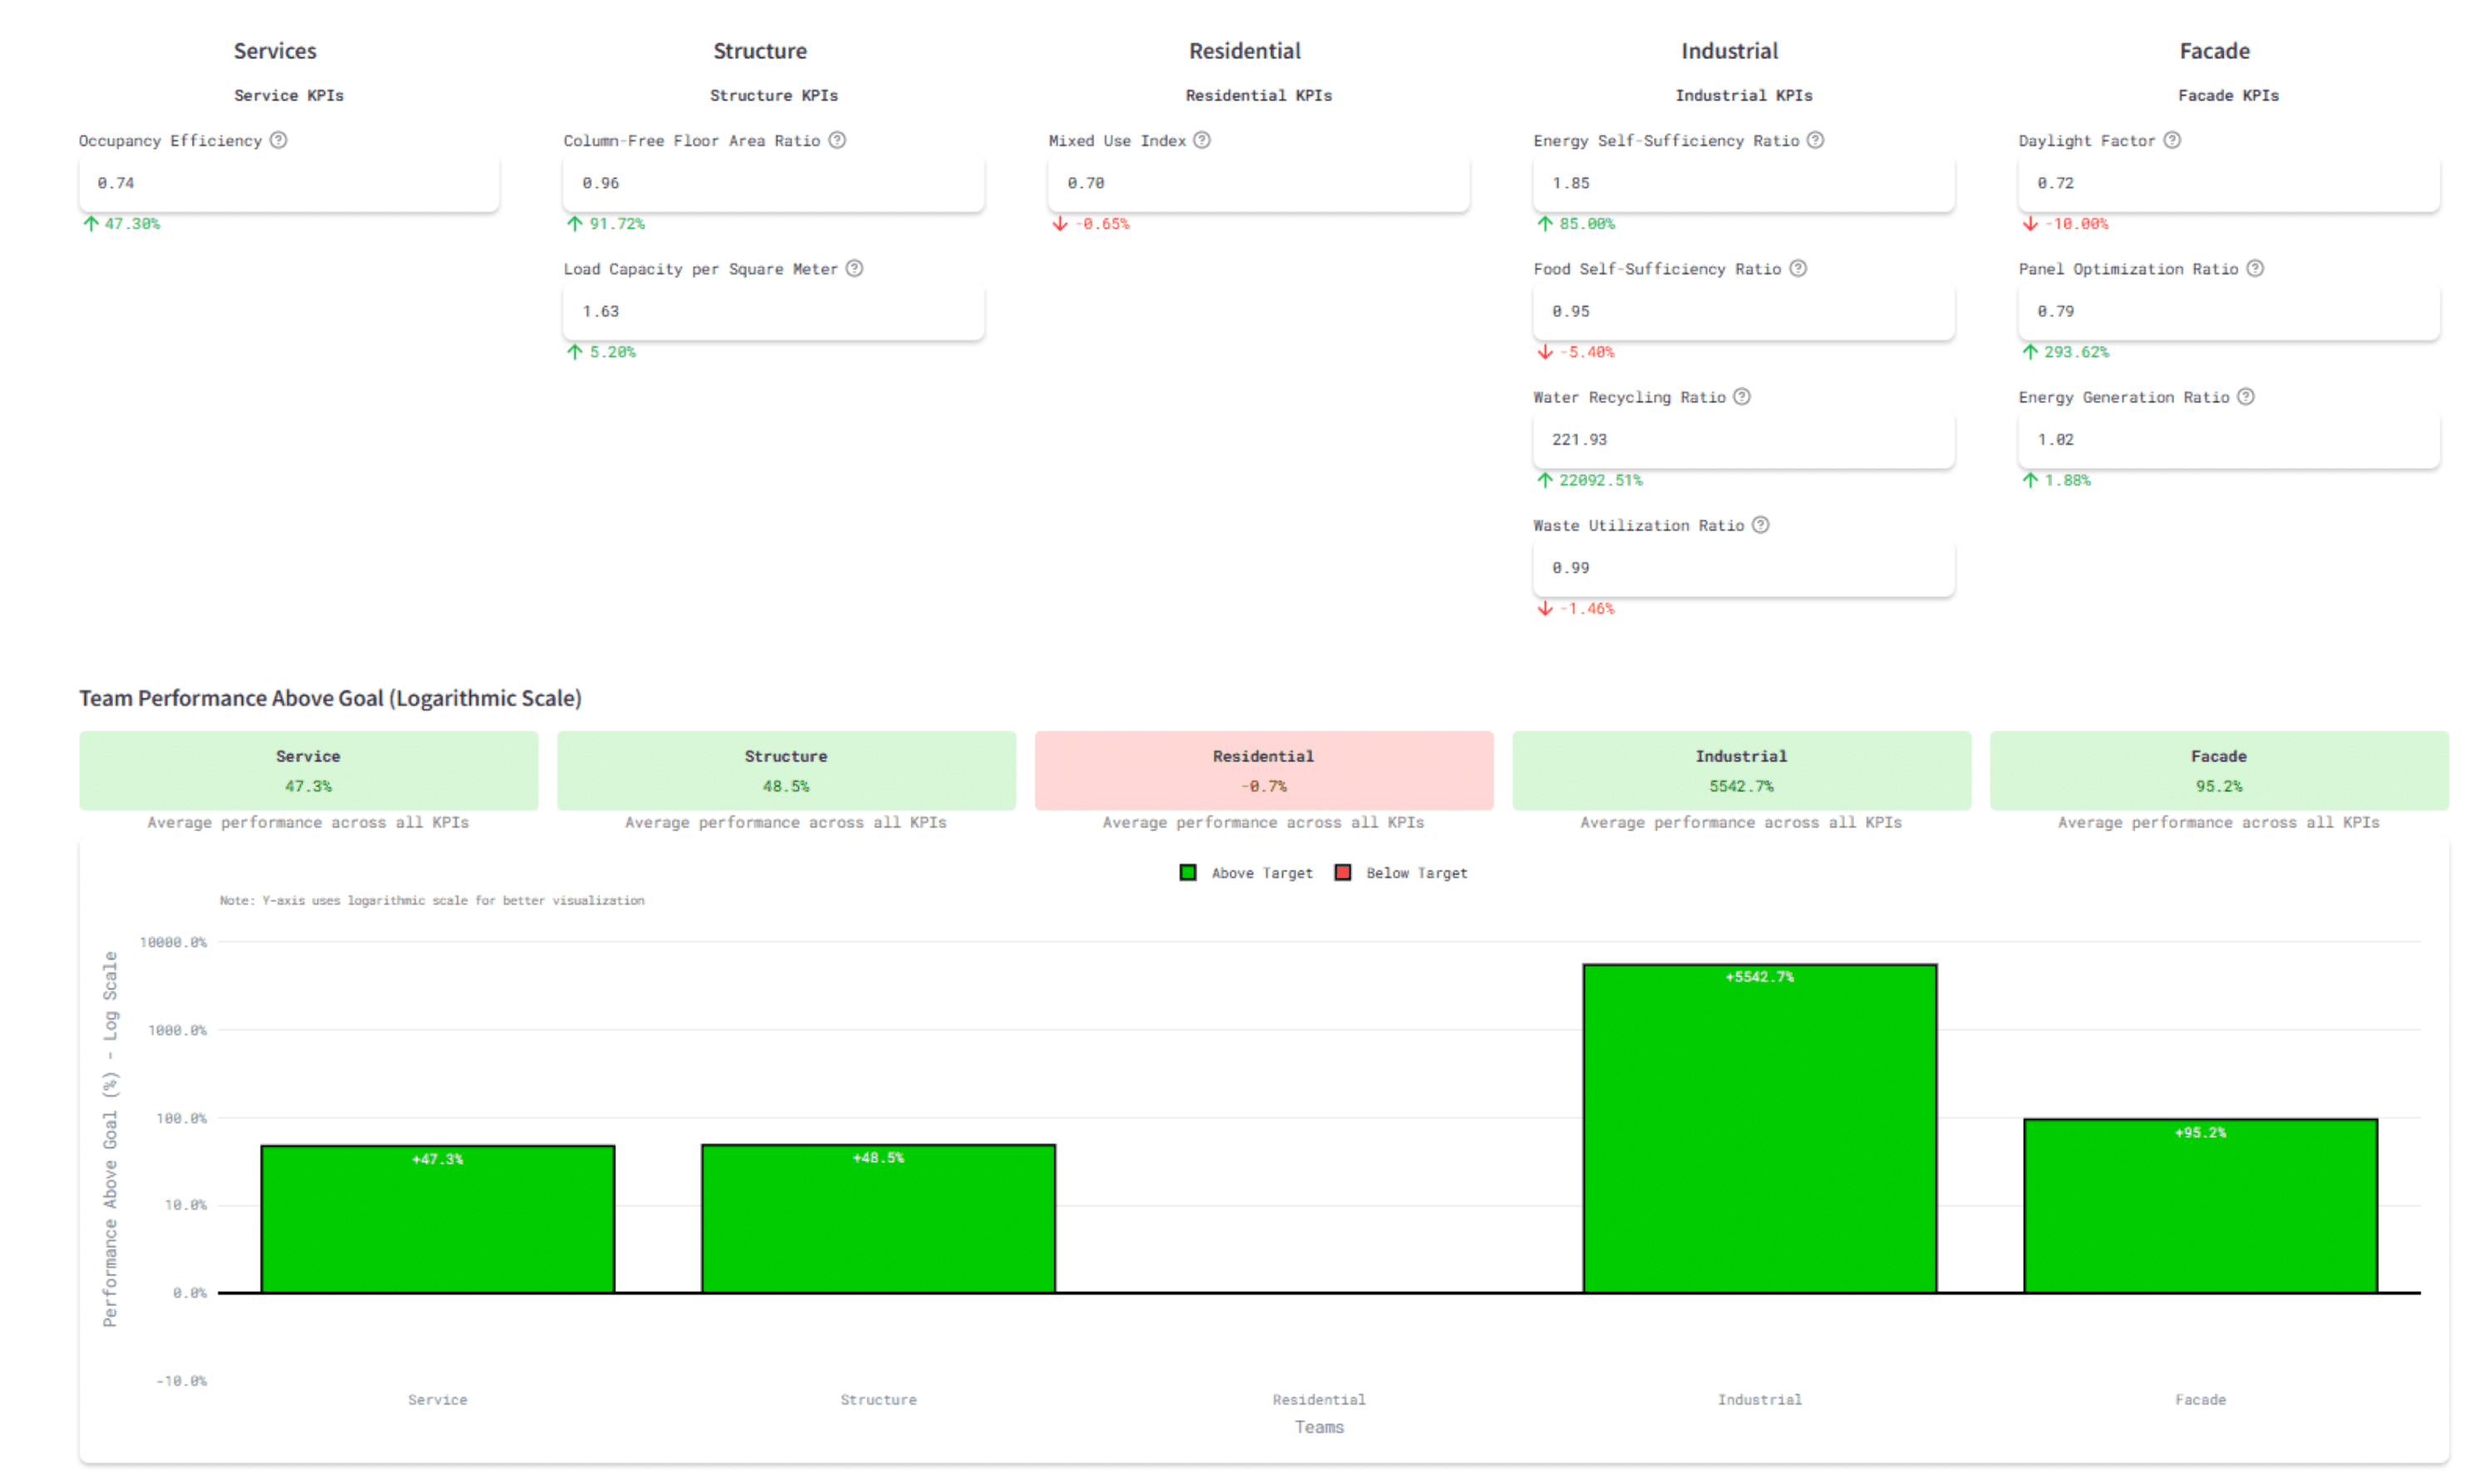This screenshot has height=1484, width=2482.
Task: Click the Water Recycling Ratio value field
Action: pyautogui.click(x=1743, y=440)
